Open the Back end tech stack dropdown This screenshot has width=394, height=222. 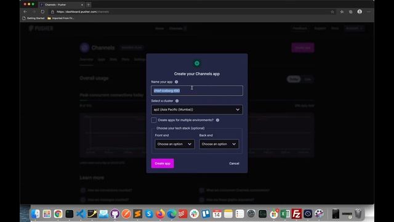click(219, 144)
